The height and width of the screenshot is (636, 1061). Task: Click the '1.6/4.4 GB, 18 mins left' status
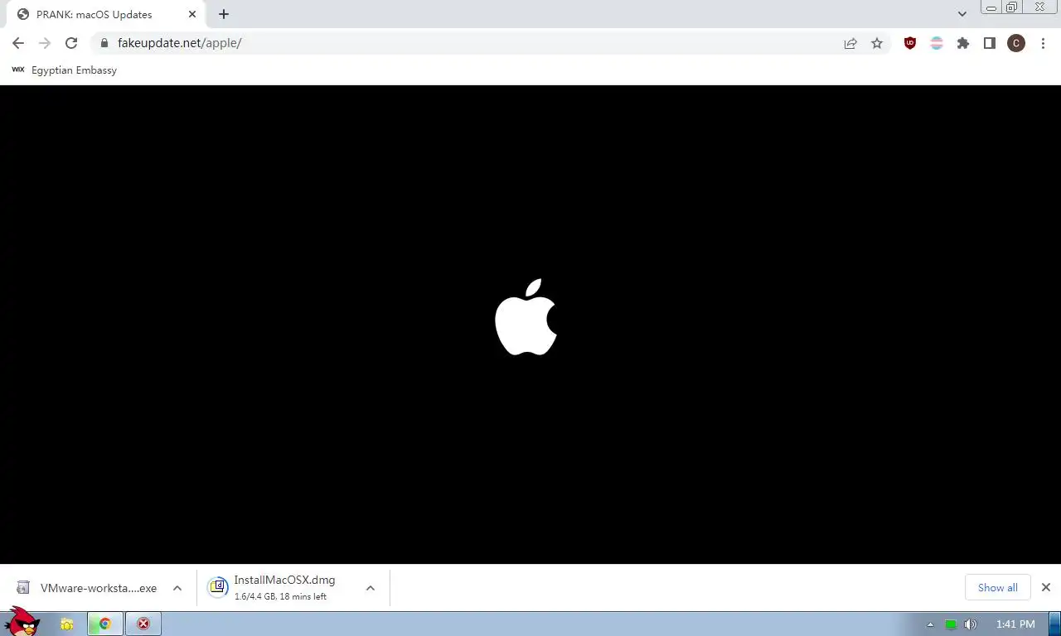pos(280,596)
